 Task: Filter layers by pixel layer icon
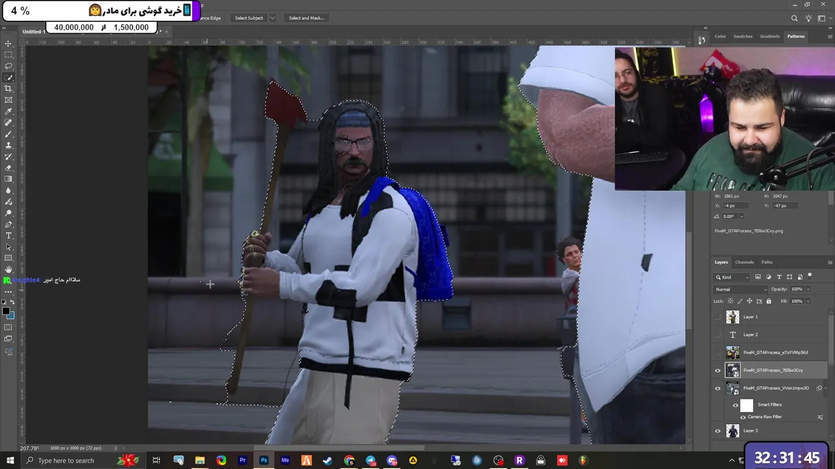[757, 277]
